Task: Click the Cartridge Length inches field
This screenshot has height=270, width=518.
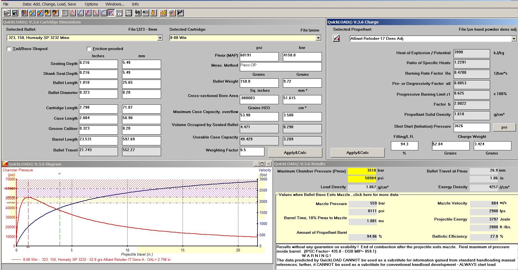Action: [x=98, y=109]
